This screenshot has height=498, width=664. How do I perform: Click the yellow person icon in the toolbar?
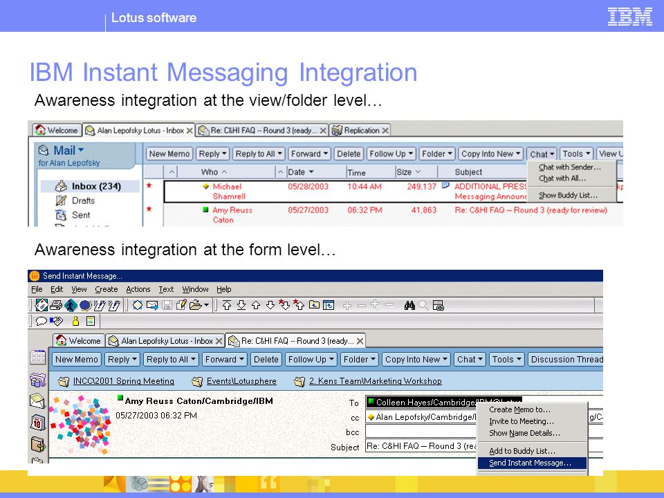(x=76, y=321)
